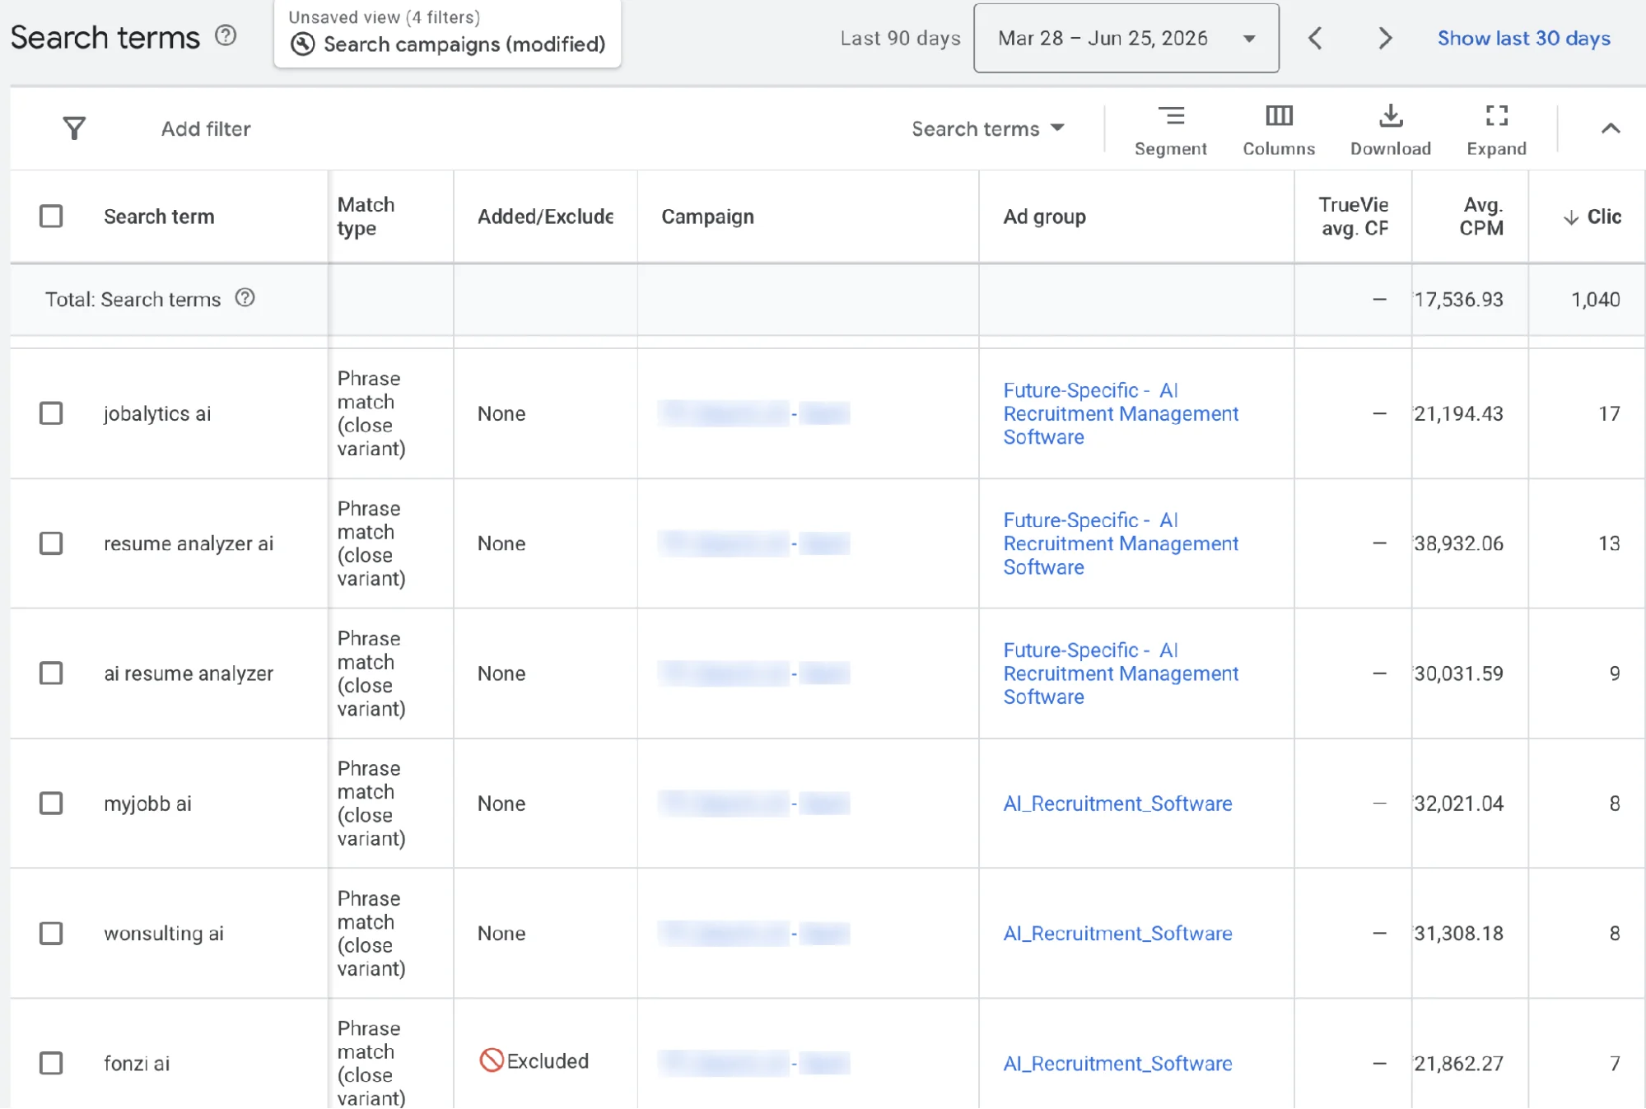Select the 'wonsulting ai' search term text

coord(164,934)
